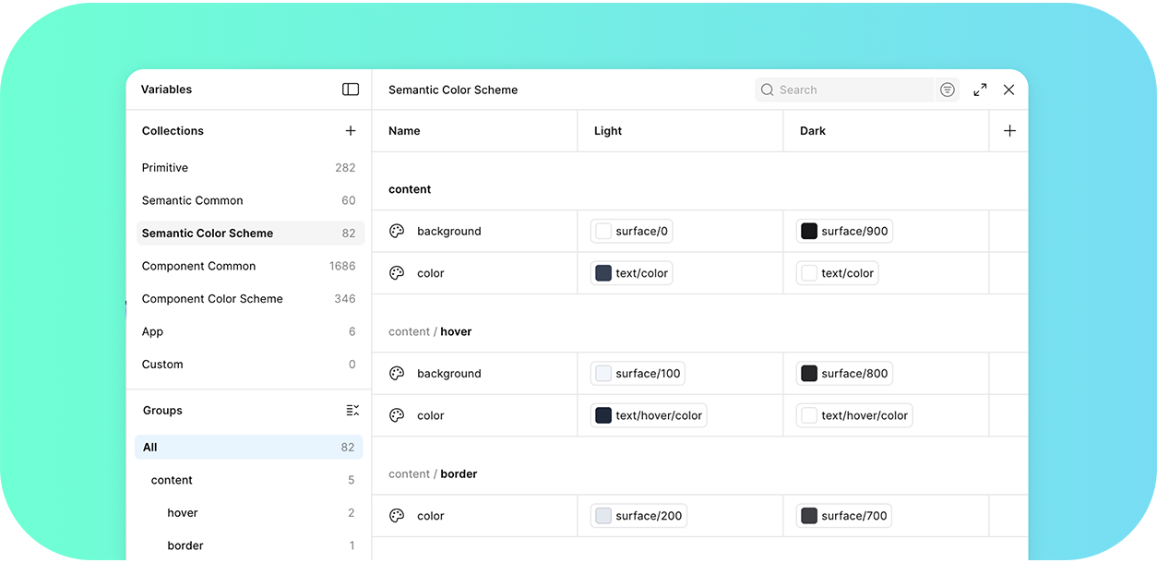Viewport: 1157px width, 563px height.
Task: Open the hover group under content
Action: [183, 512]
